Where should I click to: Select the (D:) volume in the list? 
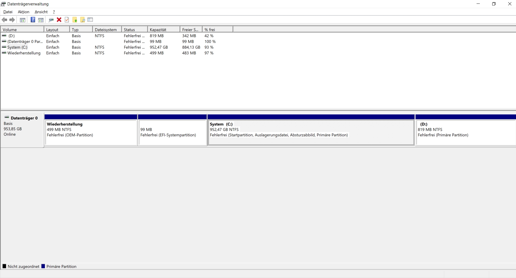click(12, 36)
